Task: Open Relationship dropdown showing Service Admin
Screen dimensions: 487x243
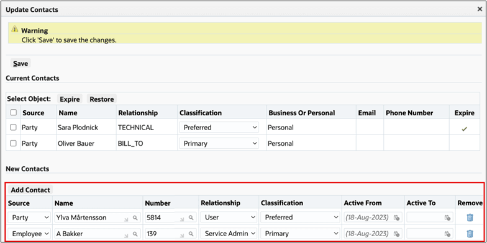Action: pyautogui.click(x=229, y=233)
